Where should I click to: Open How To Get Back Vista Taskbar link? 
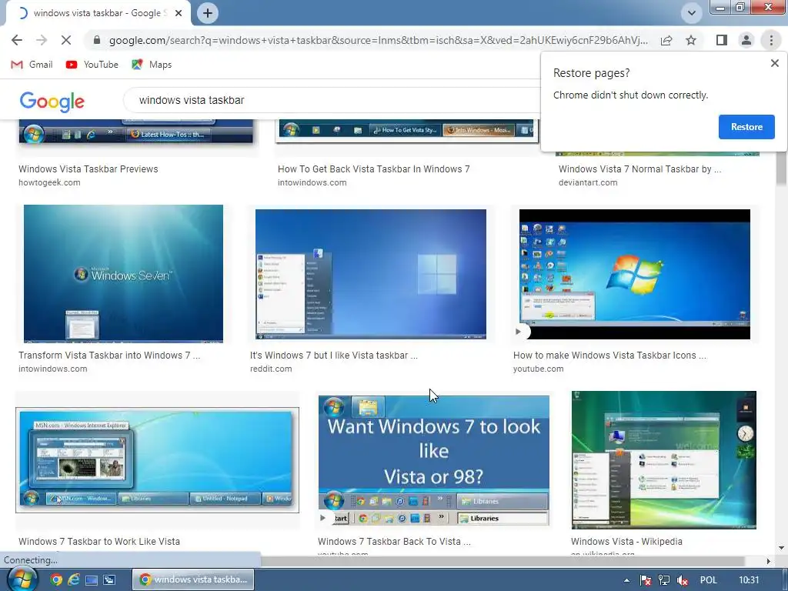pyautogui.click(x=373, y=169)
